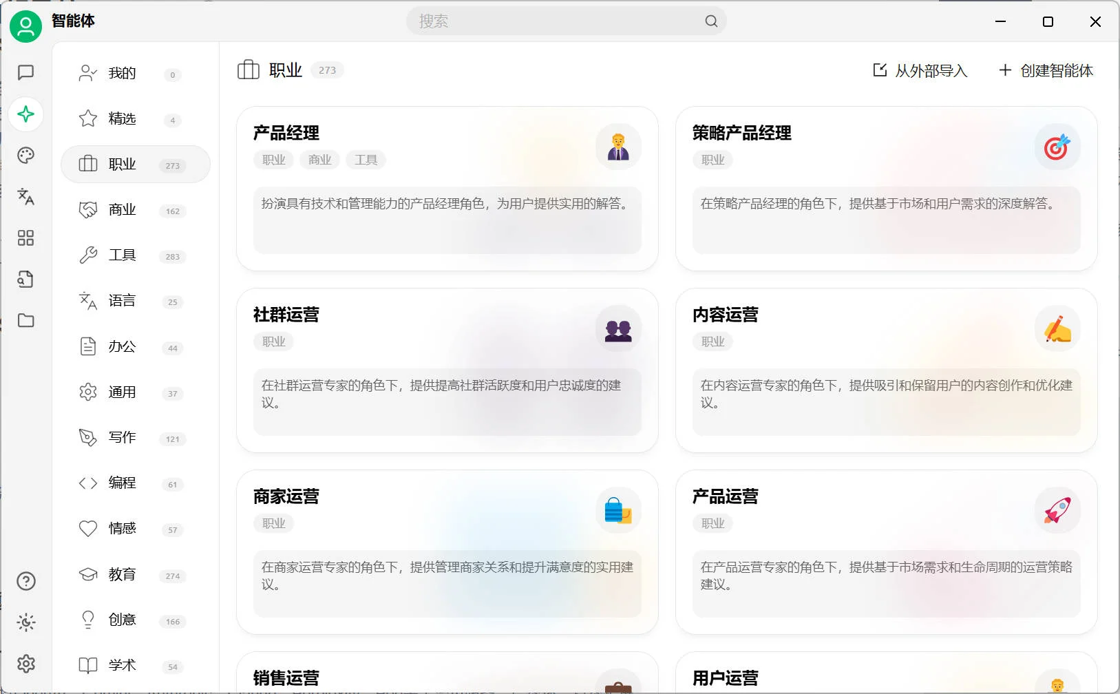The height and width of the screenshot is (694, 1120).
Task: Open the files folder icon in left rail
Action: pyautogui.click(x=25, y=320)
